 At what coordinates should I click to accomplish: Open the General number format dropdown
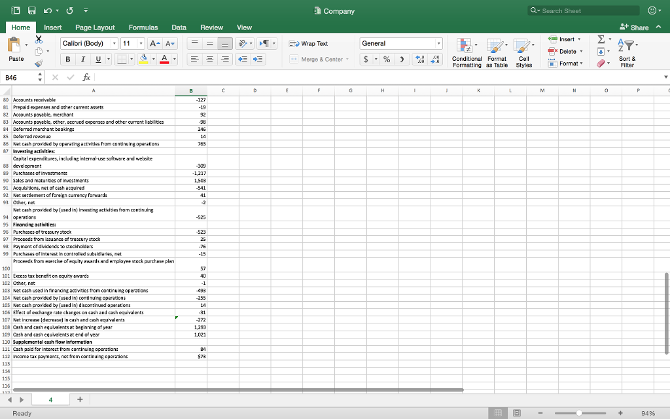click(x=438, y=43)
